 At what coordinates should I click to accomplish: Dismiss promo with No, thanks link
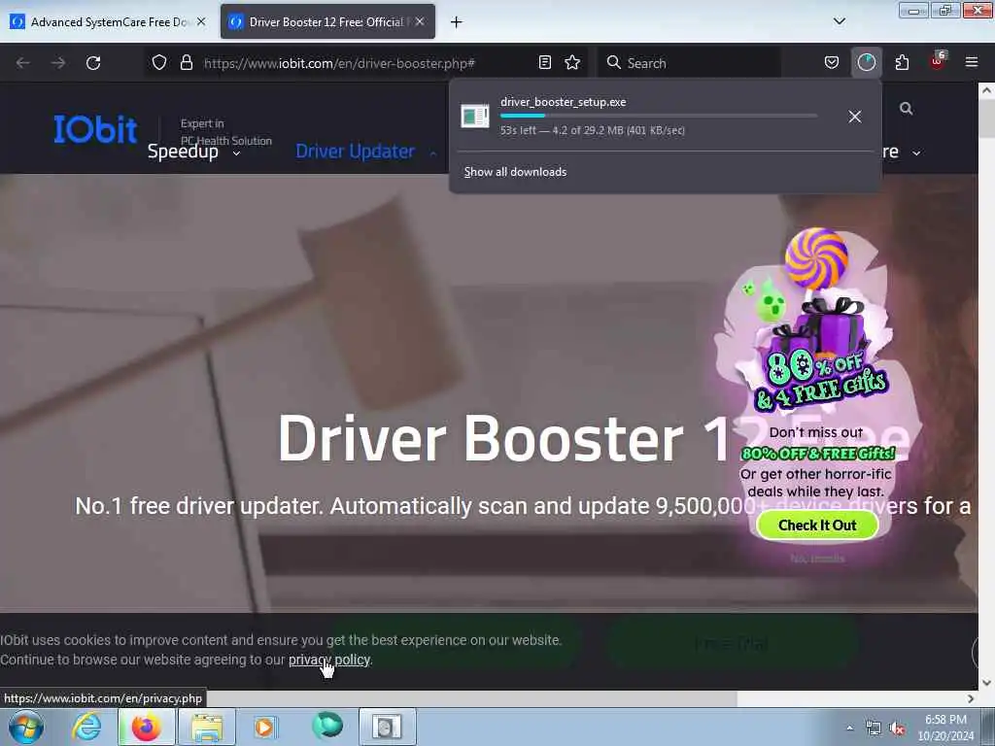(817, 559)
